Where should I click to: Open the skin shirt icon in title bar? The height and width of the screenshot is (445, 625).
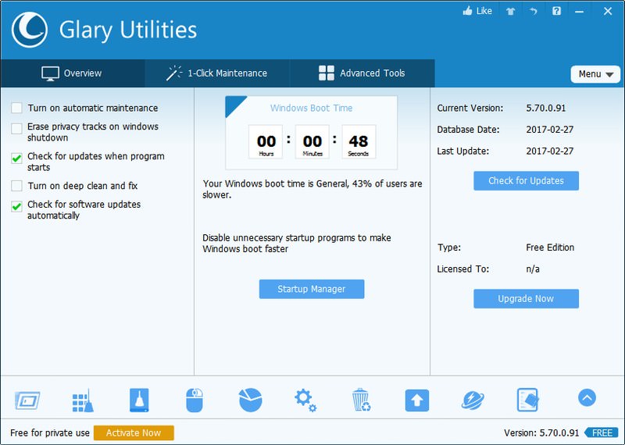click(510, 11)
